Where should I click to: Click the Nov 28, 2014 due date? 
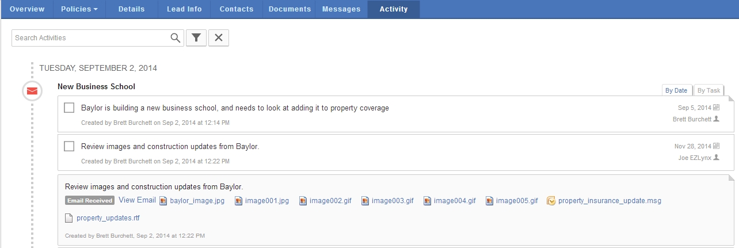coord(693,146)
